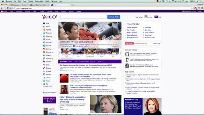Open the Weather sidebar icon
Viewport: 204px width, 115px height.
pos(44,36)
